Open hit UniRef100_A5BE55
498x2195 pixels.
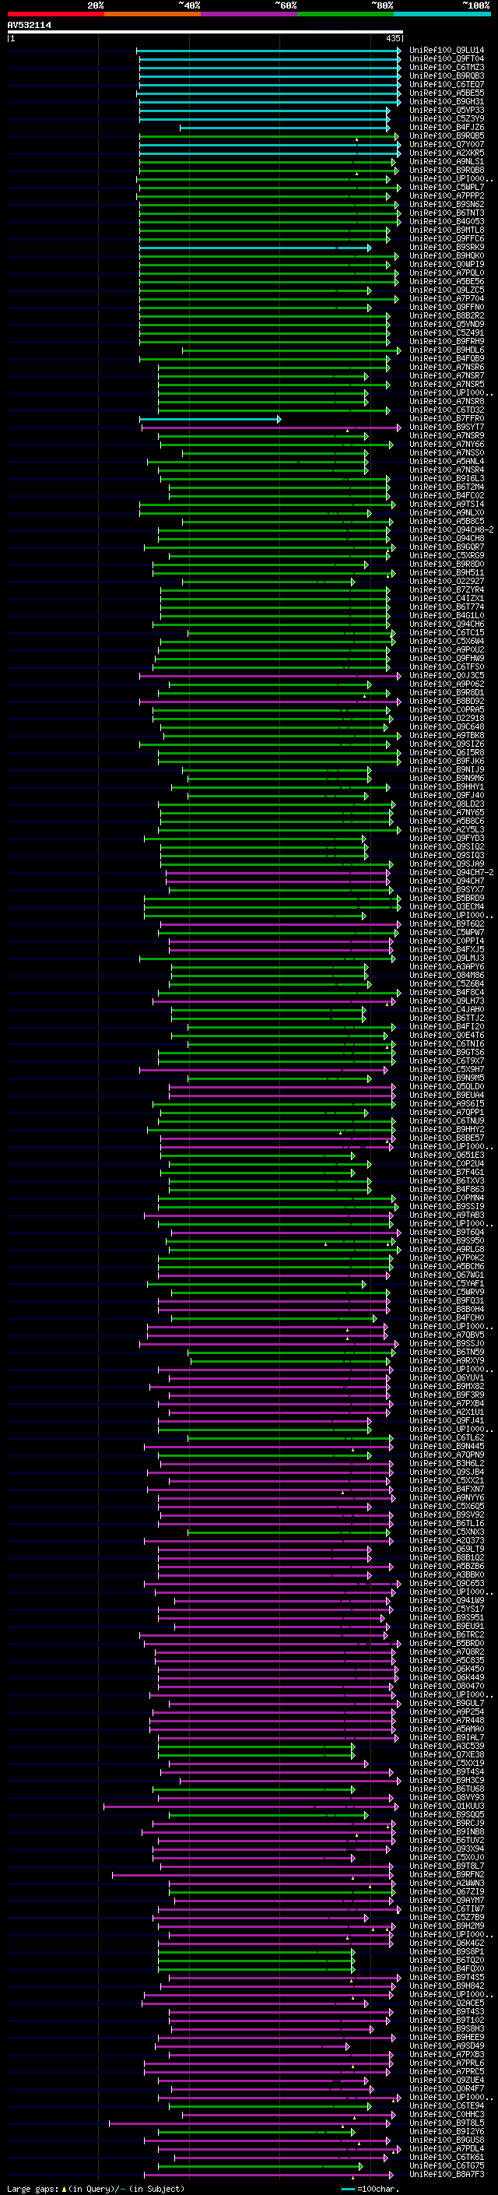click(447, 93)
